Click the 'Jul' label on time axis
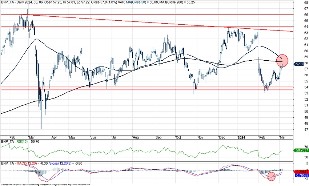The width and height of the screenshot is (309, 186). (x=114, y=138)
